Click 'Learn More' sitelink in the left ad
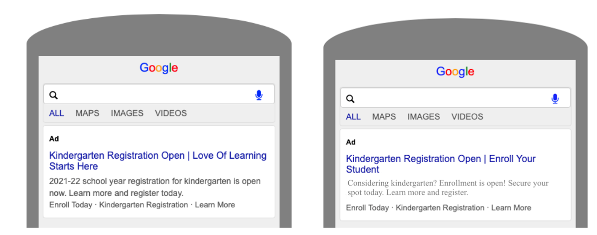Screen dimensions: 597x235 tap(215, 205)
